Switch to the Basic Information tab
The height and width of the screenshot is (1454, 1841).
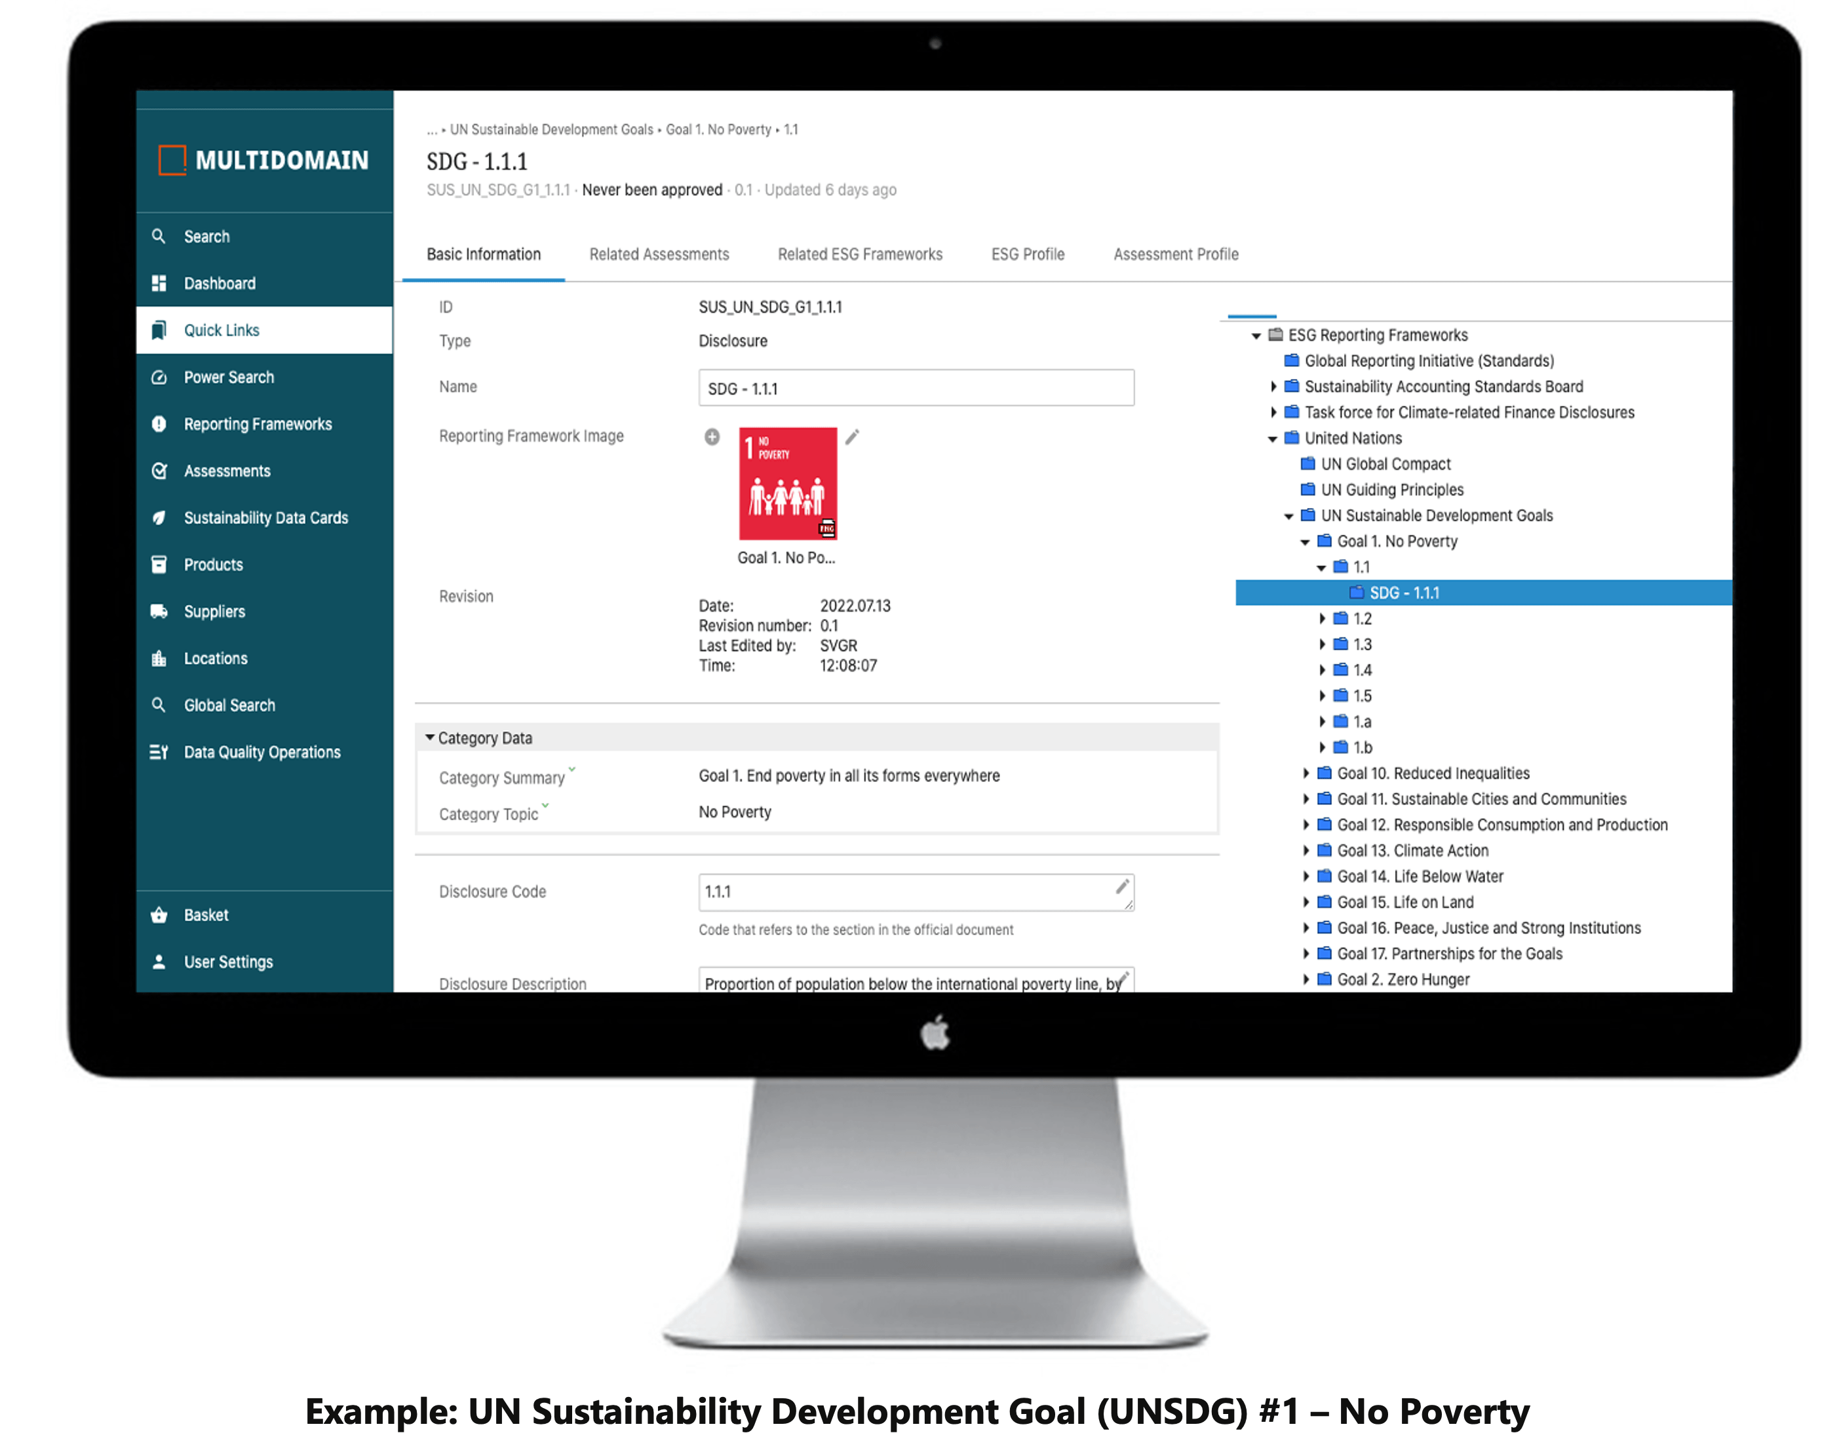click(484, 254)
